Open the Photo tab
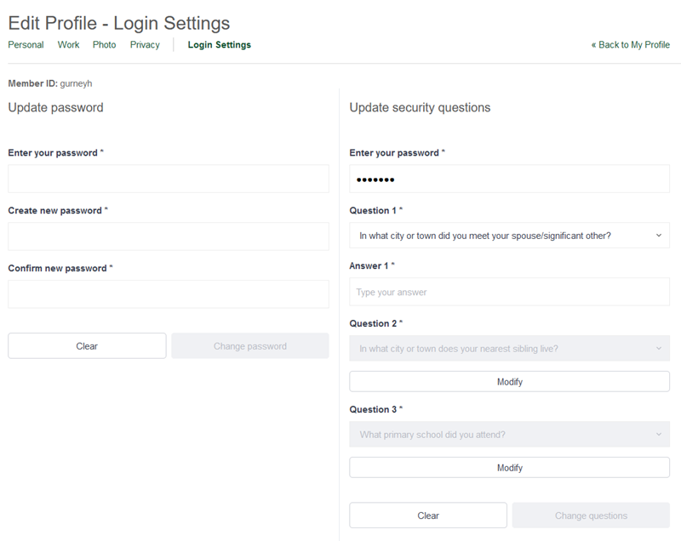The image size is (681, 541). click(x=104, y=44)
